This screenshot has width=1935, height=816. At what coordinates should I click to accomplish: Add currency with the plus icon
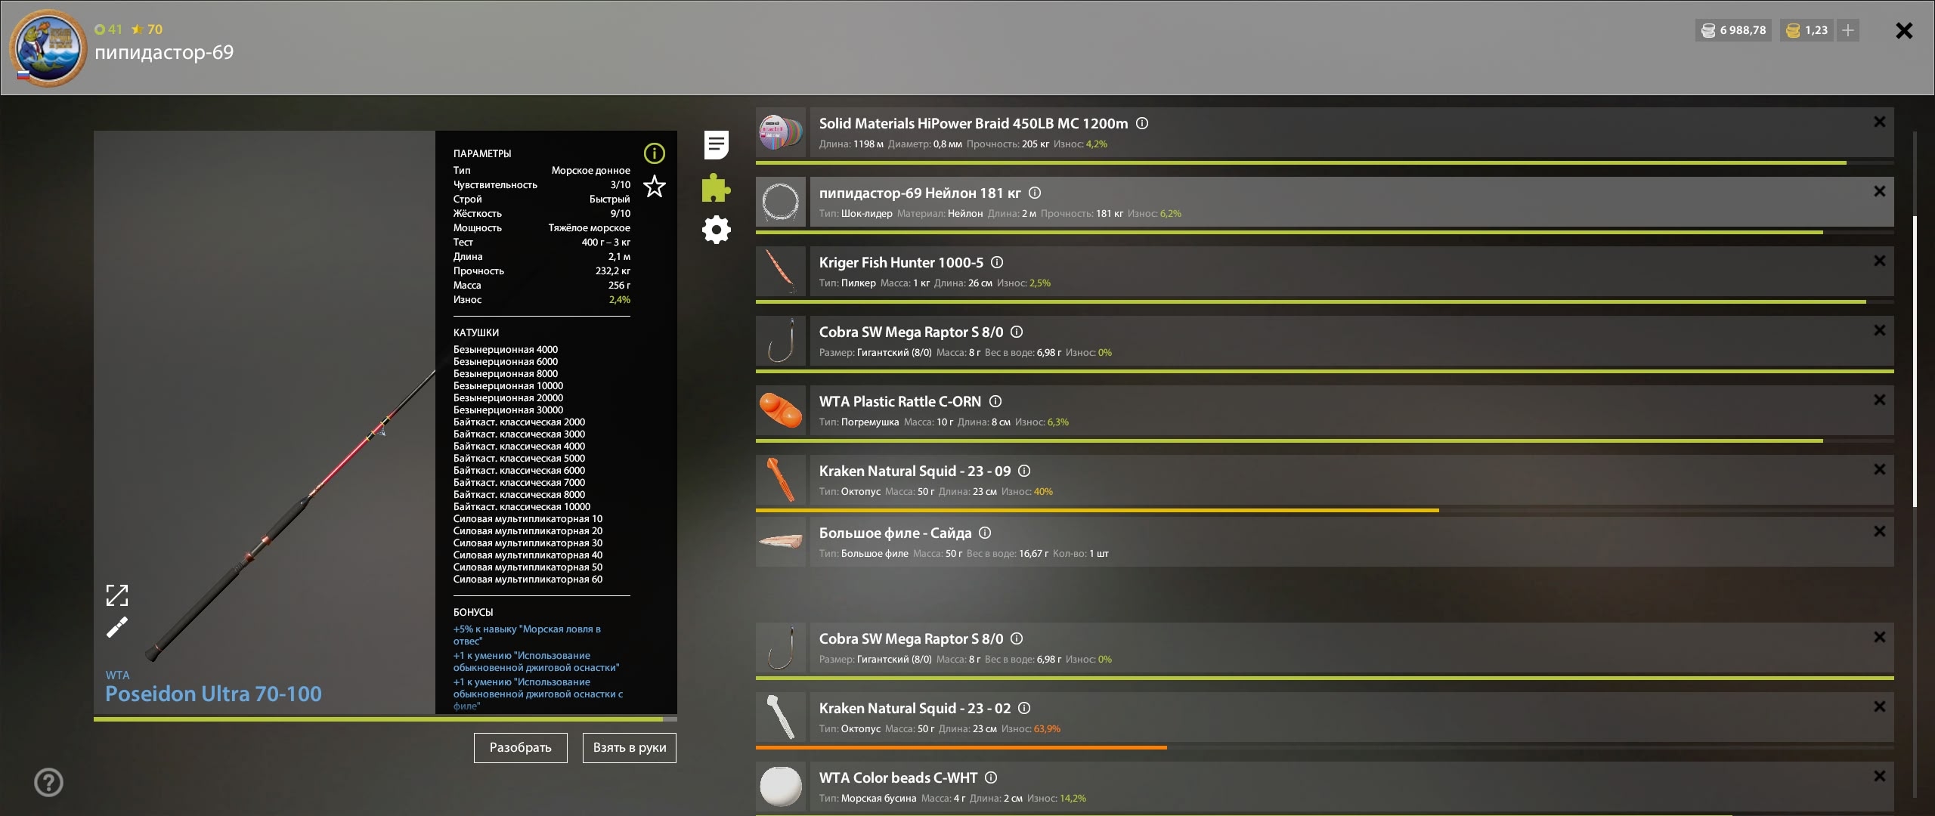click(1847, 30)
